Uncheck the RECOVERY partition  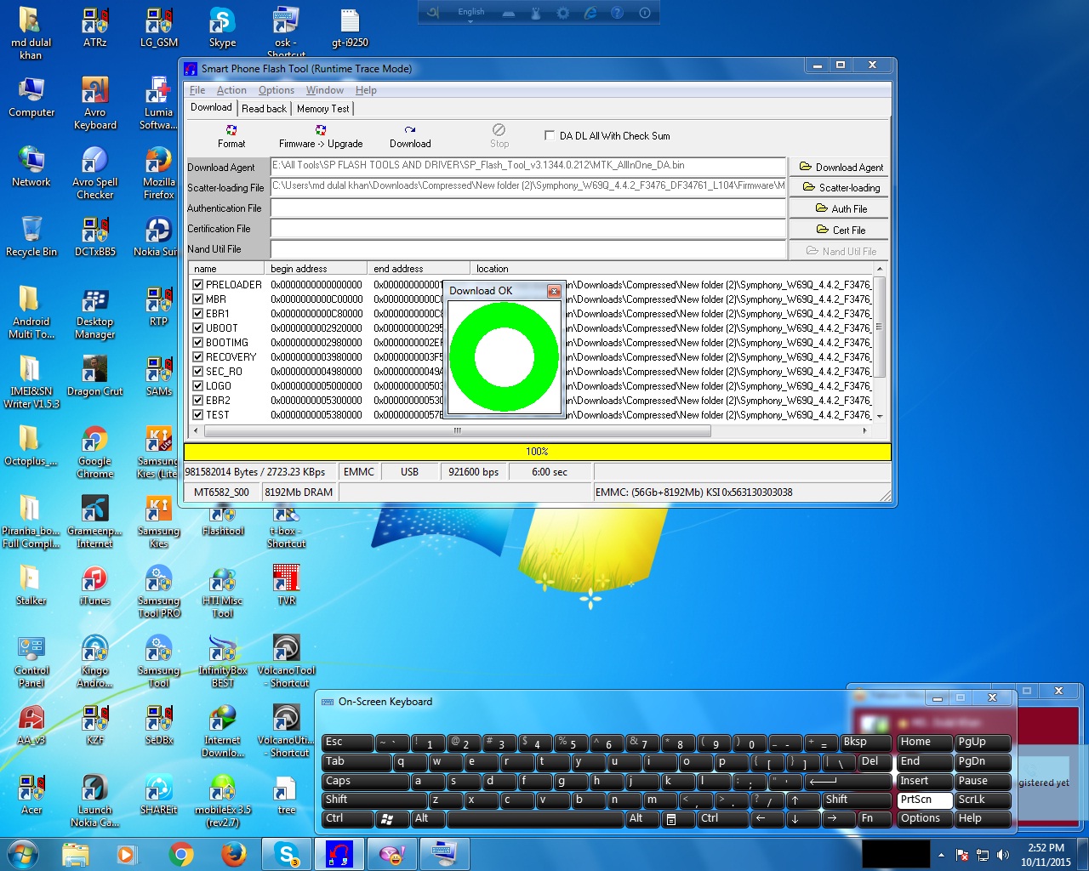click(197, 357)
